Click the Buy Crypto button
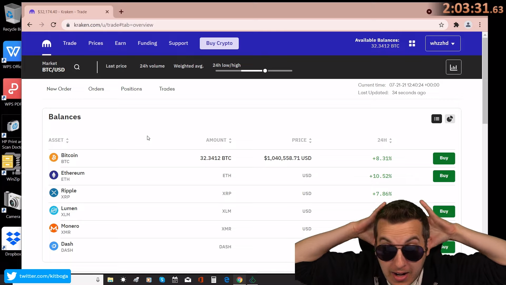This screenshot has height=285, width=506. point(219,43)
